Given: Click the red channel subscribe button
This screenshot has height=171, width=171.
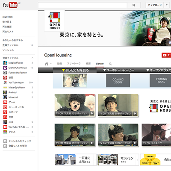Looking at the screenshot, I should pos(166,55).
